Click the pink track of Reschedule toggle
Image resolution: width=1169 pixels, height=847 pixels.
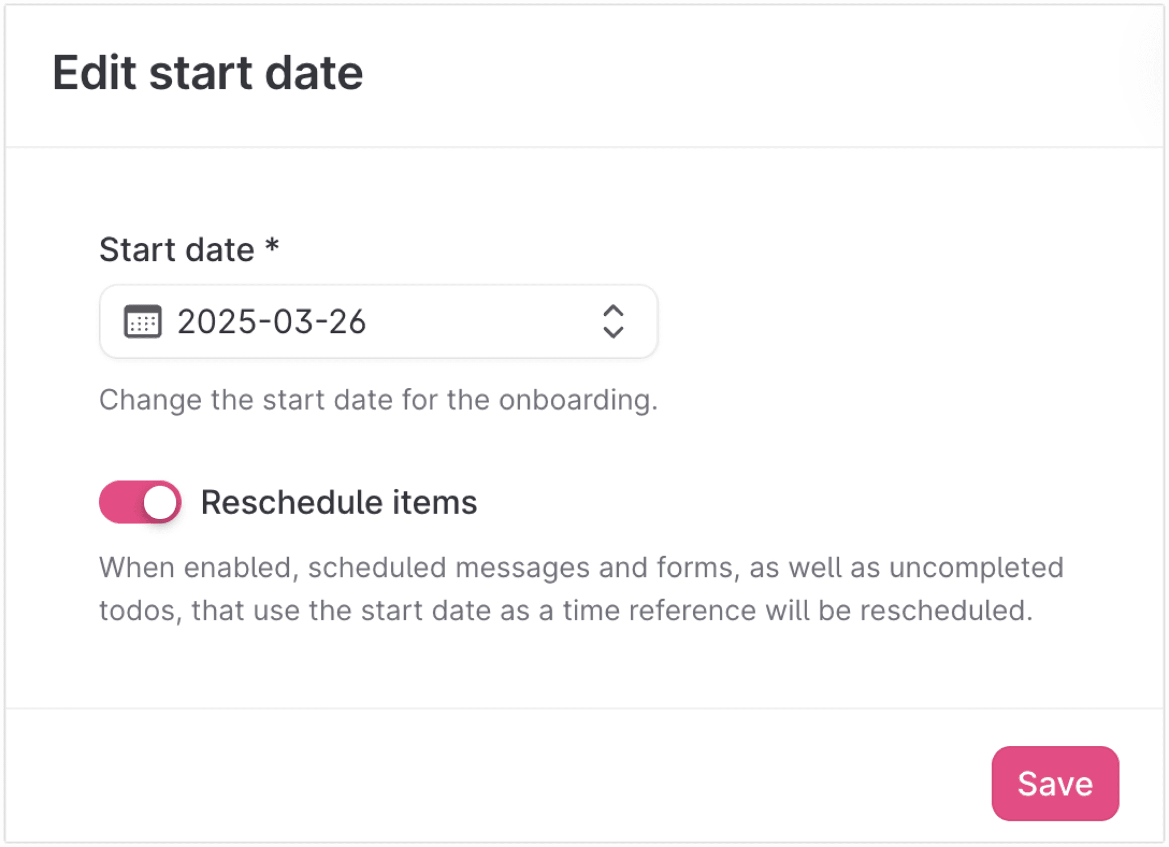(x=120, y=502)
